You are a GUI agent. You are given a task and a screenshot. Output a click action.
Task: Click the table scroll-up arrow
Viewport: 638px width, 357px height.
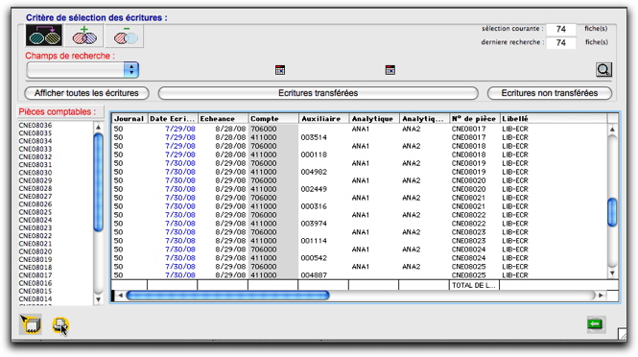pyautogui.click(x=612, y=130)
